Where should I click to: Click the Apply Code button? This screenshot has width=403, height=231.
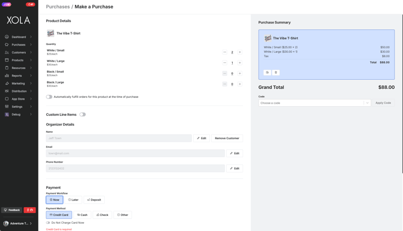tap(383, 103)
